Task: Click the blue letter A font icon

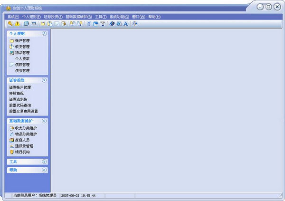Action: (x=126, y=24)
